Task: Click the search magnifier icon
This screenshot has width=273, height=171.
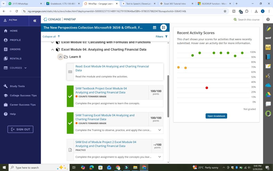Action: point(235,20)
